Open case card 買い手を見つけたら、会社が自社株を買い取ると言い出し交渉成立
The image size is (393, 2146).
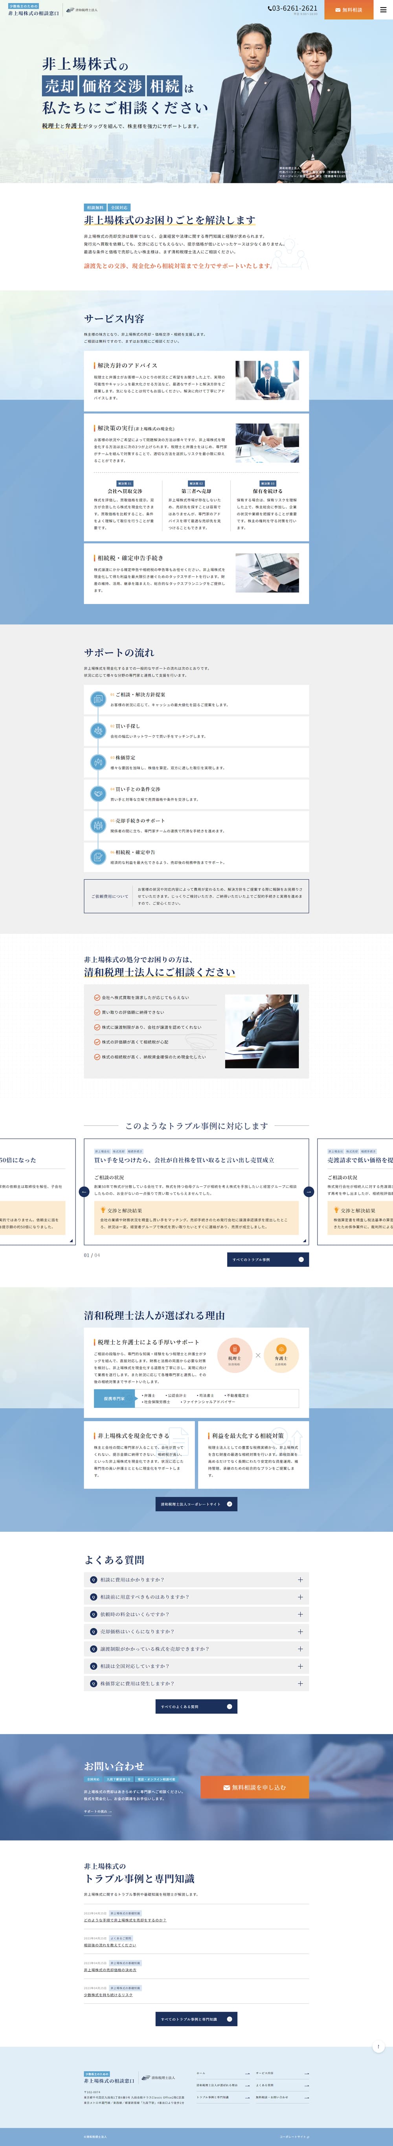[196, 1192]
